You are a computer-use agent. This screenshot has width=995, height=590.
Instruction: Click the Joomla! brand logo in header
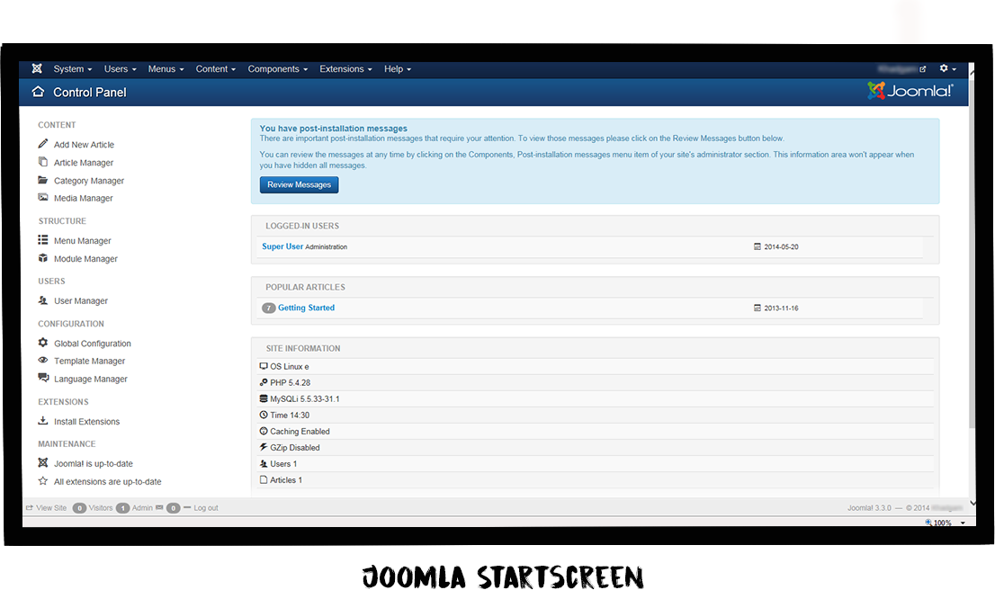click(x=910, y=91)
